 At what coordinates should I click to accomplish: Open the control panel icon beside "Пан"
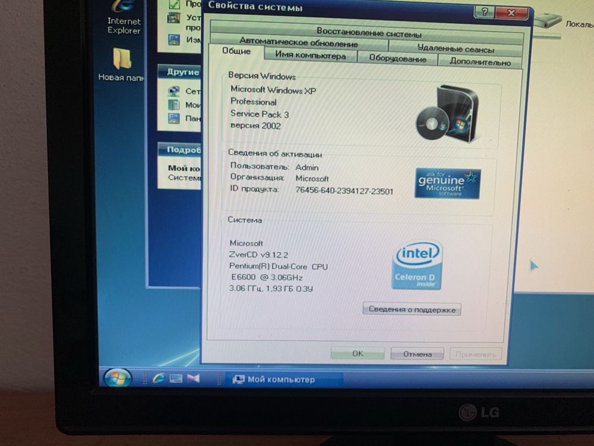click(x=174, y=118)
